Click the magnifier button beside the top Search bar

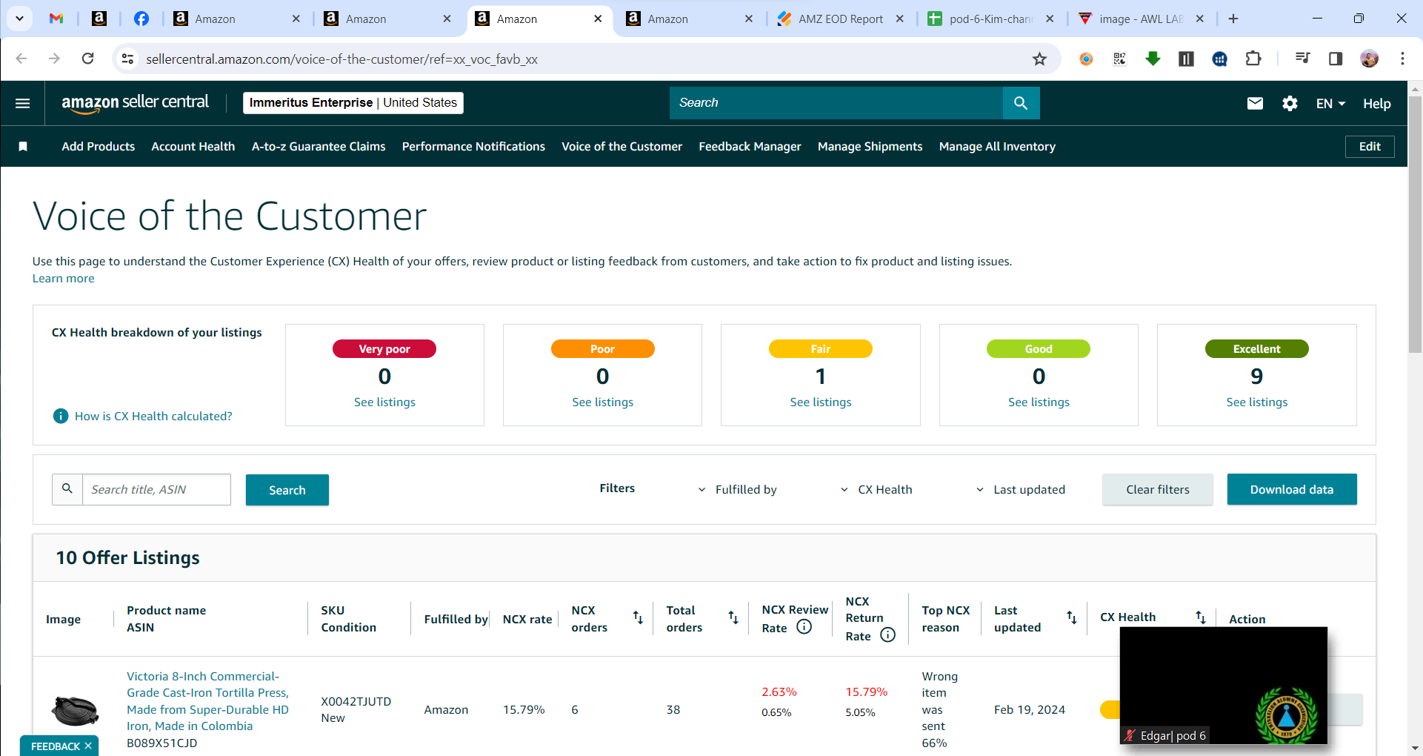coord(1021,103)
